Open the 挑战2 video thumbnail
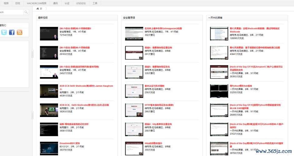Screen dimensions: 294x156 134,129
